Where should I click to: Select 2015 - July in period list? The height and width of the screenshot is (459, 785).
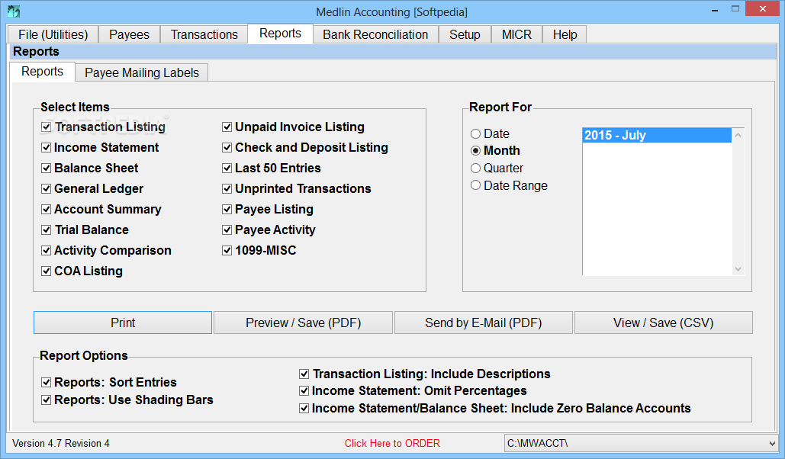pyautogui.click(x=657, y=135)
